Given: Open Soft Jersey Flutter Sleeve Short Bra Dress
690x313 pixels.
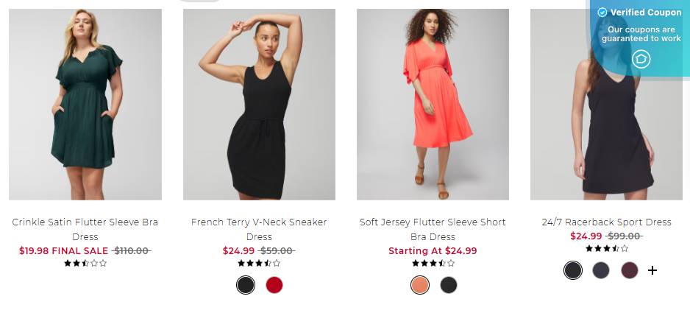Looking at the screenshot, I should pos(433,229).
